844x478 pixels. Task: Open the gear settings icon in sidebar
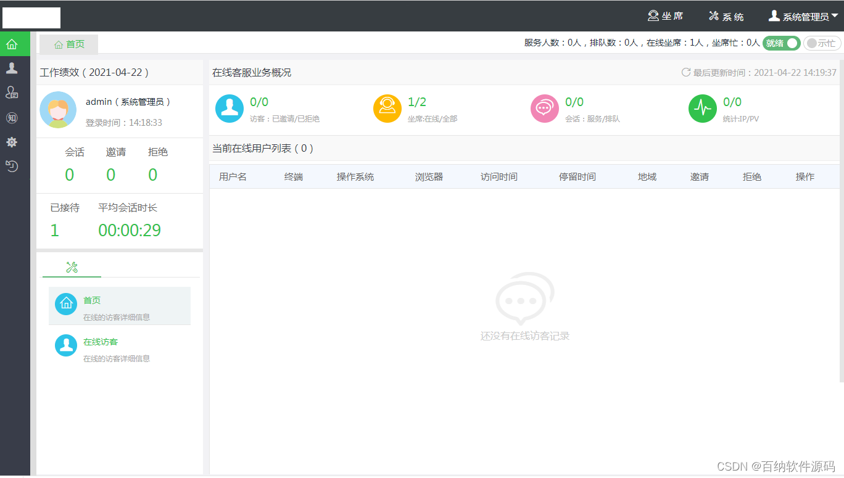click(12, 142)
